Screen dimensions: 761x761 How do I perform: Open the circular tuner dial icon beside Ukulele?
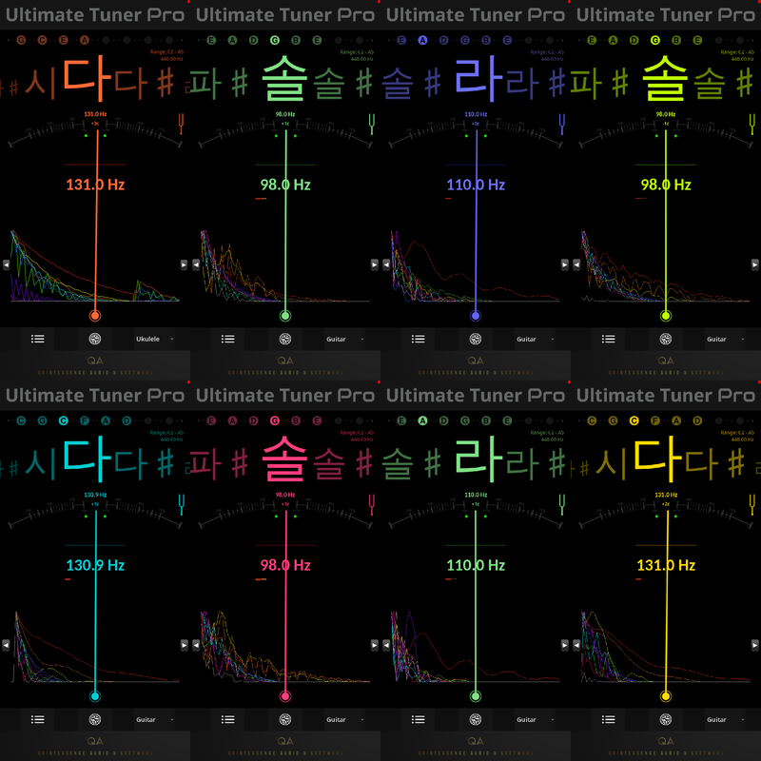coord(93,338)
